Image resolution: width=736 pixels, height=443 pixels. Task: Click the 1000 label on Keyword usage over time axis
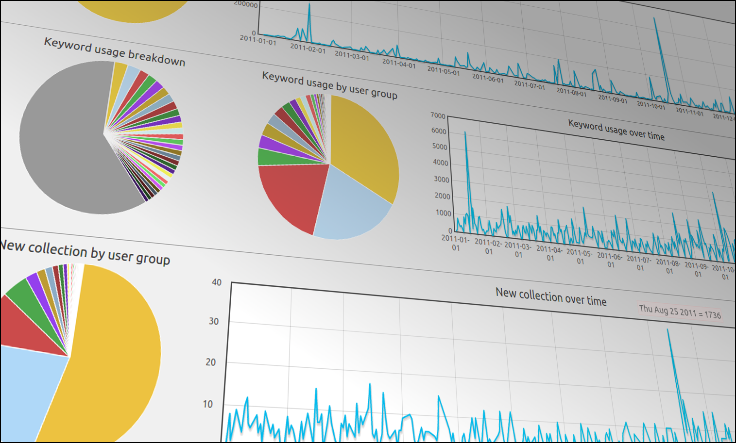pos(444,213)
